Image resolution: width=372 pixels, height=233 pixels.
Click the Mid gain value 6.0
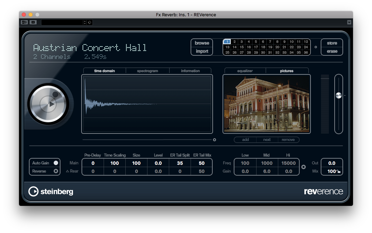(267, 171)
